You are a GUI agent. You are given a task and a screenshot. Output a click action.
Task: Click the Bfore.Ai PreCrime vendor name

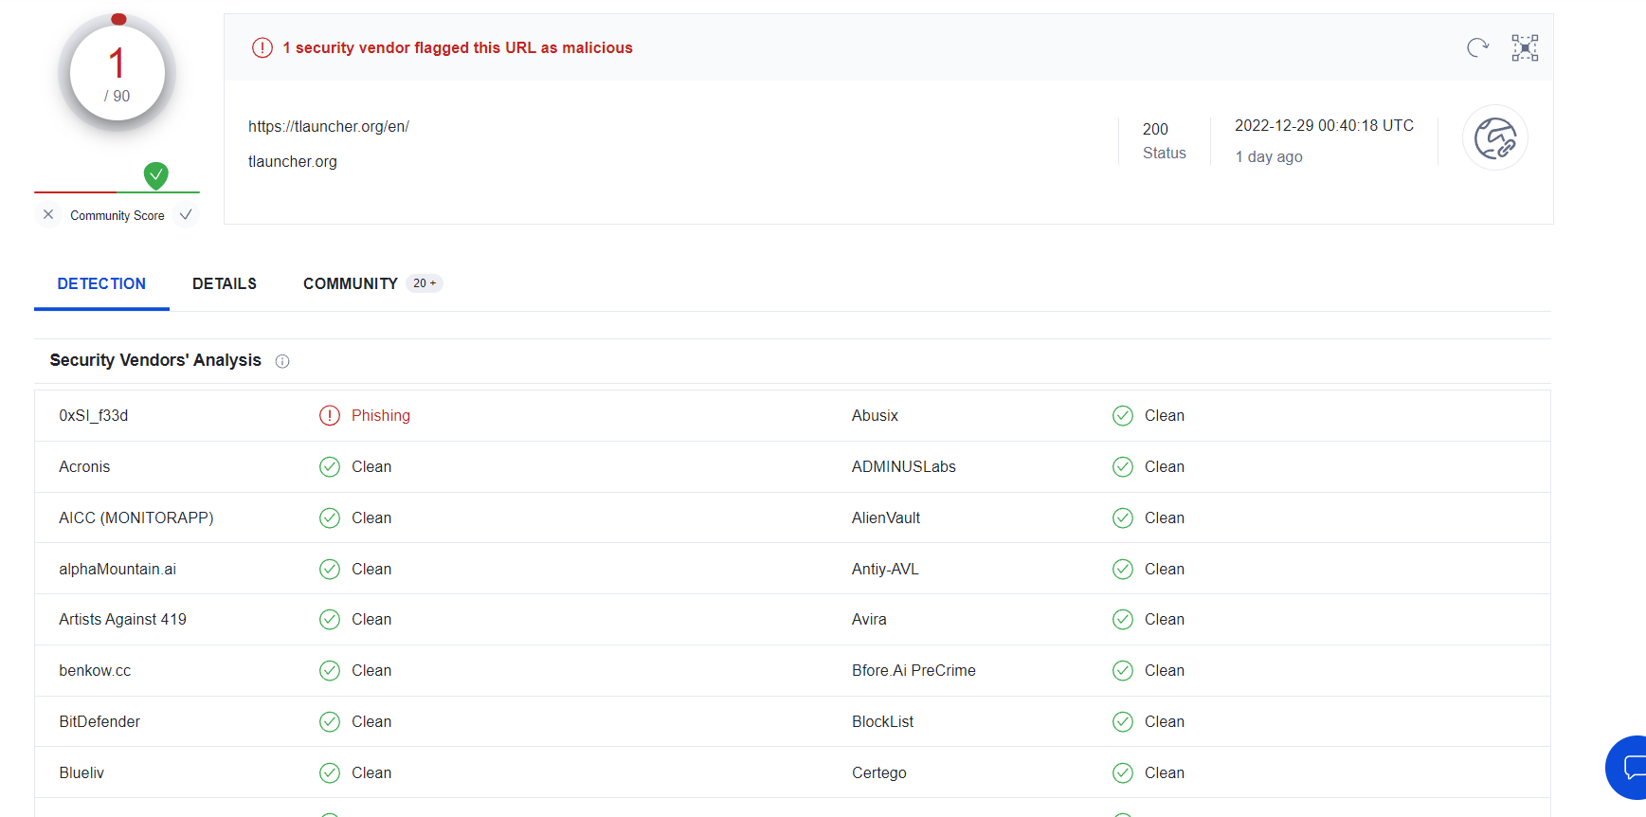913,671
